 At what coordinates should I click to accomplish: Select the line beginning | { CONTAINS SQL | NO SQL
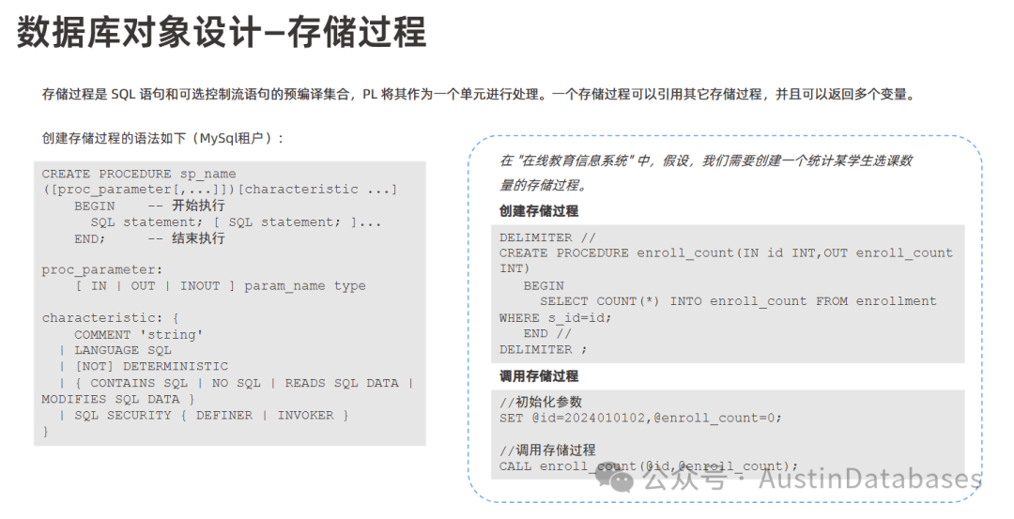pyautogui.click(x=236, y=383)
